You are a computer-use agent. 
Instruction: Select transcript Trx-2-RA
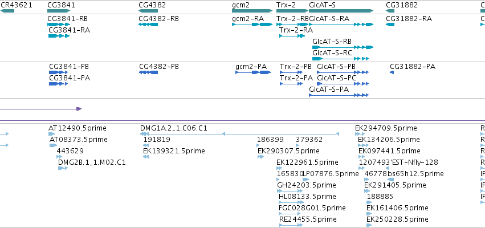(x=296, y=30)
